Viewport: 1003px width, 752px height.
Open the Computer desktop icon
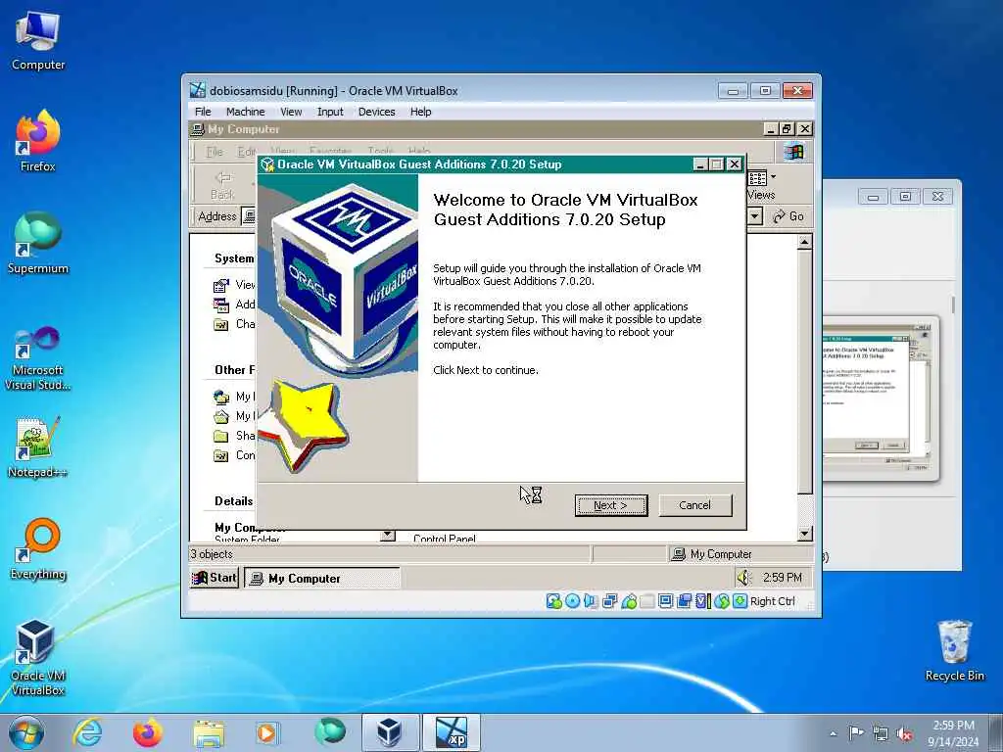point(38,39)
